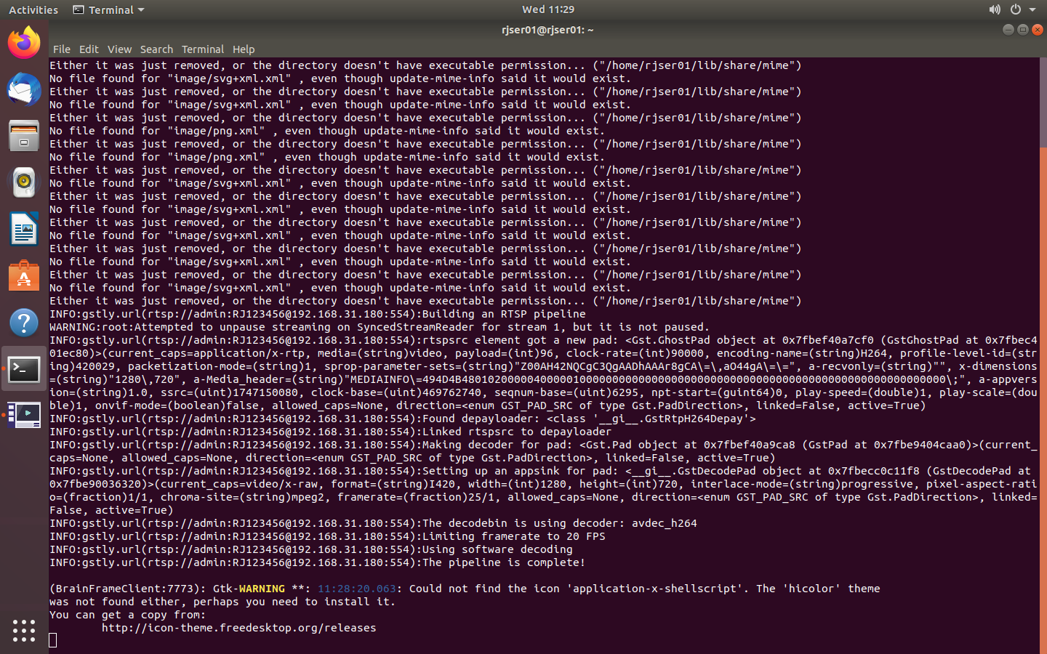Viewport: 1047px width, 654px height.
Task: Click the Gtk-WARNING text
Action: click(x=249, y=589)
